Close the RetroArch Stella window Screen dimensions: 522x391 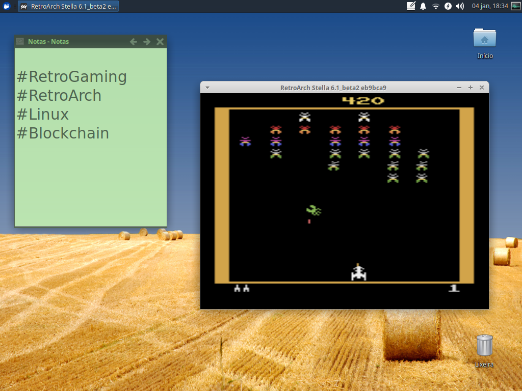482,88
